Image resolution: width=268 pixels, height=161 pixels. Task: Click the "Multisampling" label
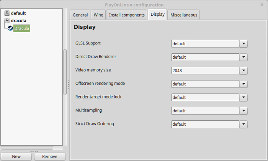point(88,110)
